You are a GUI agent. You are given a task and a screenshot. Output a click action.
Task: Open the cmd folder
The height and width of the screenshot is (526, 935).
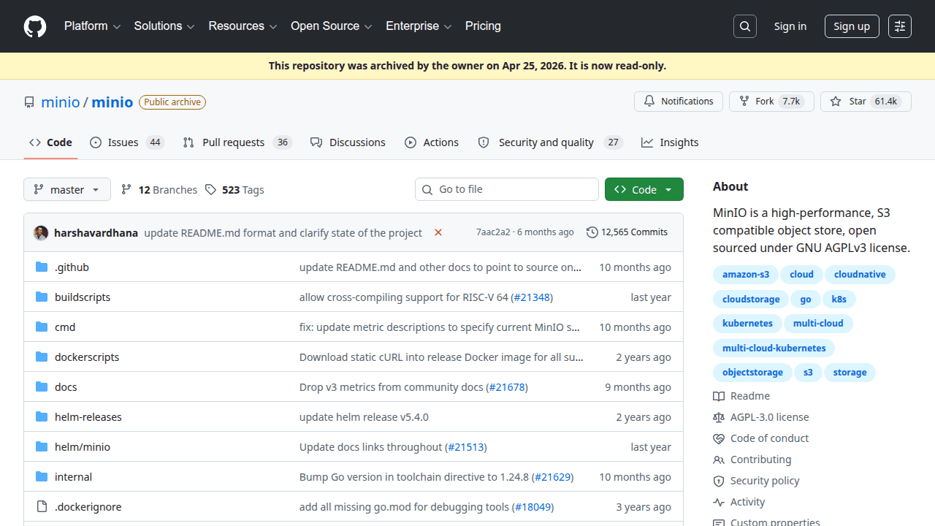tap(65, 327)
